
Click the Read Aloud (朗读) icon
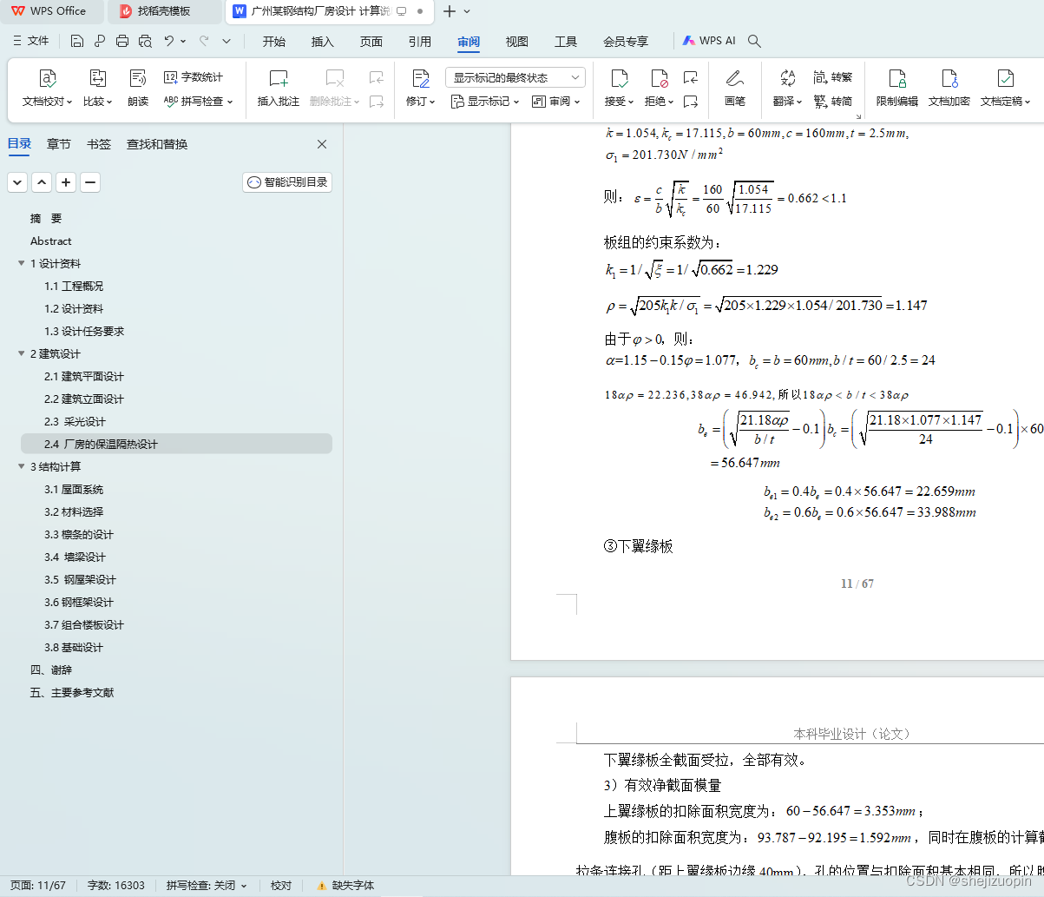[x=138, y=79]
